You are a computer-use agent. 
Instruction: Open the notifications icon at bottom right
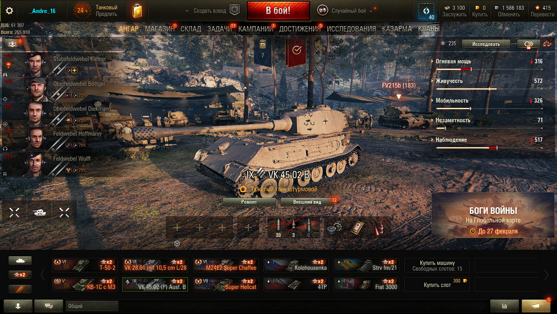point(536,306)
